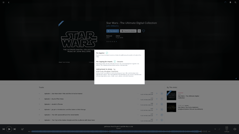Click the Adding Music To Library spinner
Screen dimensions: 239x134
point(114,69)
